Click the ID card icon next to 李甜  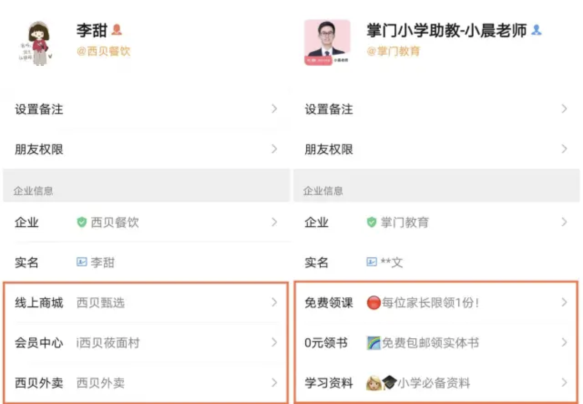click(82, 263)
